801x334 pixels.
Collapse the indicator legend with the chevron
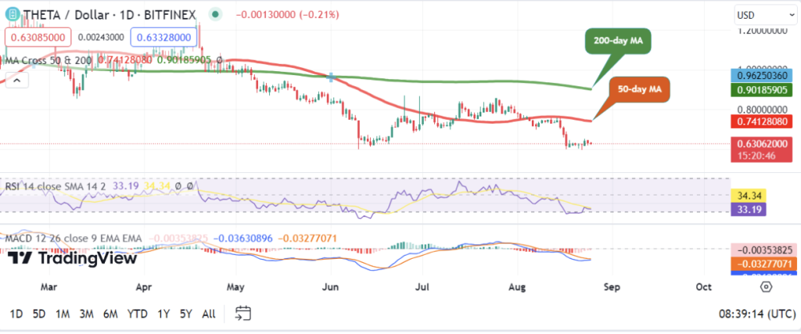point(16,81)
